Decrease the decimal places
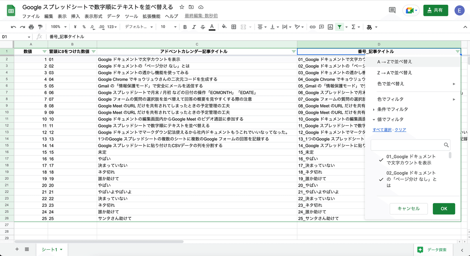The width and height of the screenshot is (470, 256). pos(92,27)
